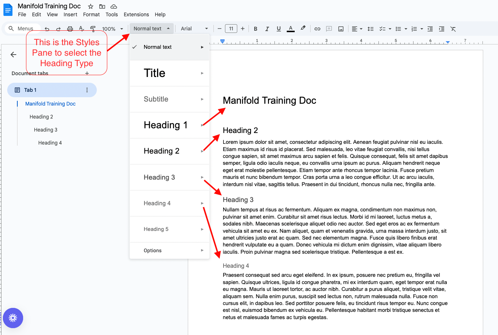Star the Manifold Training Doc document
Image resolution: width=498 pixels, height=335 pixels.
coord(90,6)
